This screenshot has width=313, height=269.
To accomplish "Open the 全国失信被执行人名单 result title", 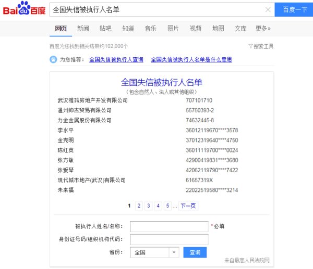I will pyautogui.click(x=162, y=82).
